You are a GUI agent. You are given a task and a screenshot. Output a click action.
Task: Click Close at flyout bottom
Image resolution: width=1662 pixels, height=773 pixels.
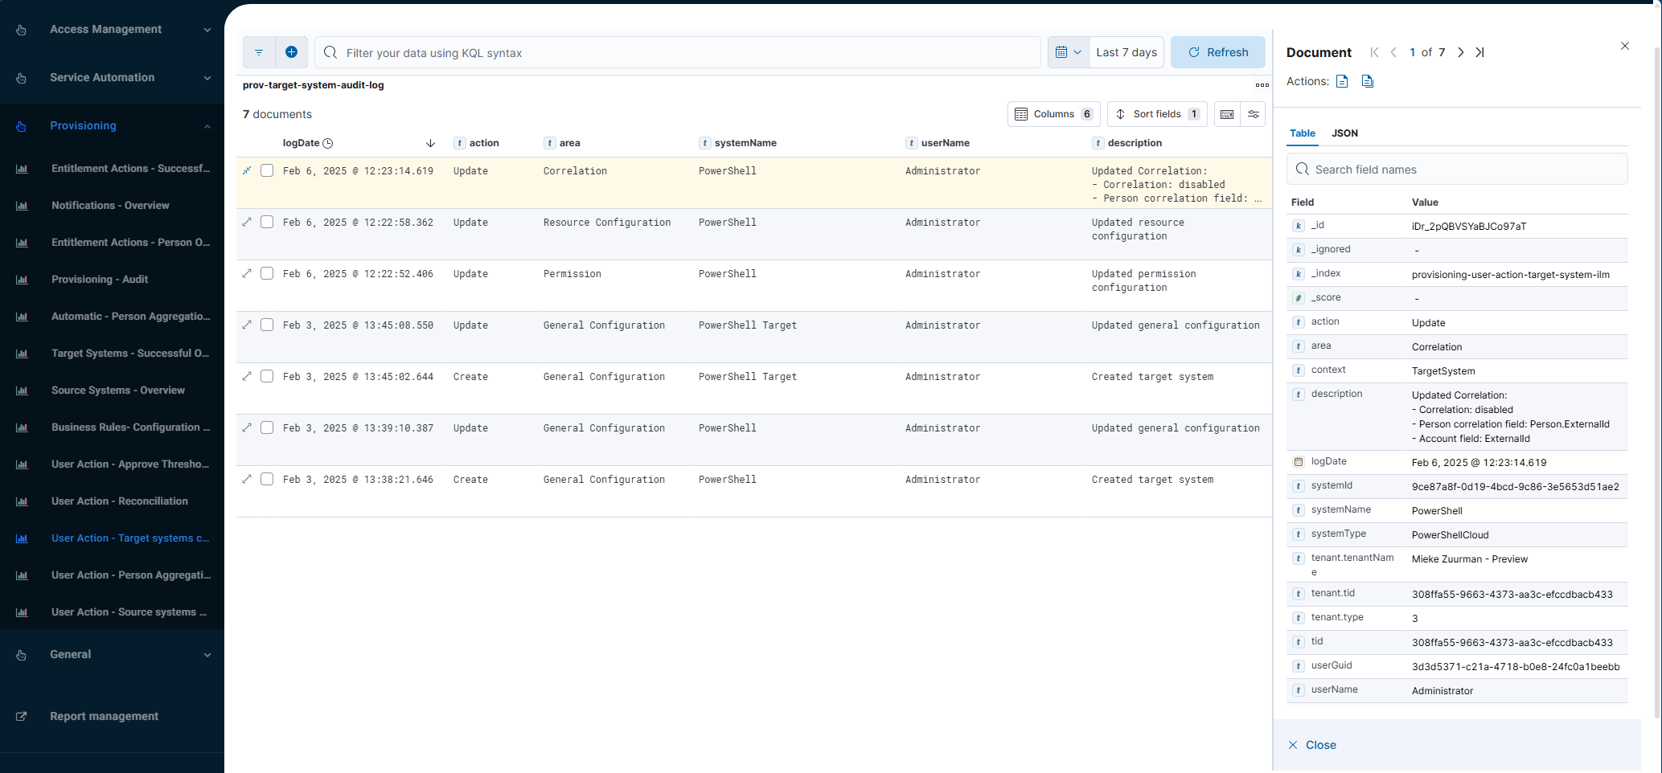coord(1312,745)
